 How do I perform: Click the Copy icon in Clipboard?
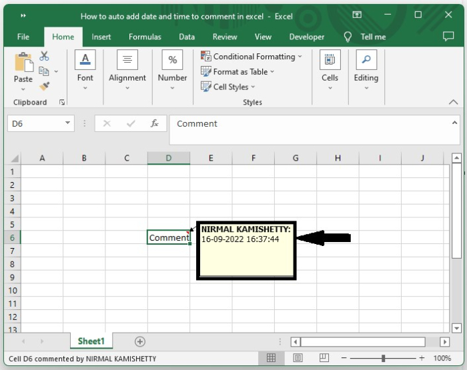[x=45, y=71]
